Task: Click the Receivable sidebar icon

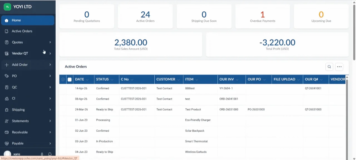Action: coord(7,132)
